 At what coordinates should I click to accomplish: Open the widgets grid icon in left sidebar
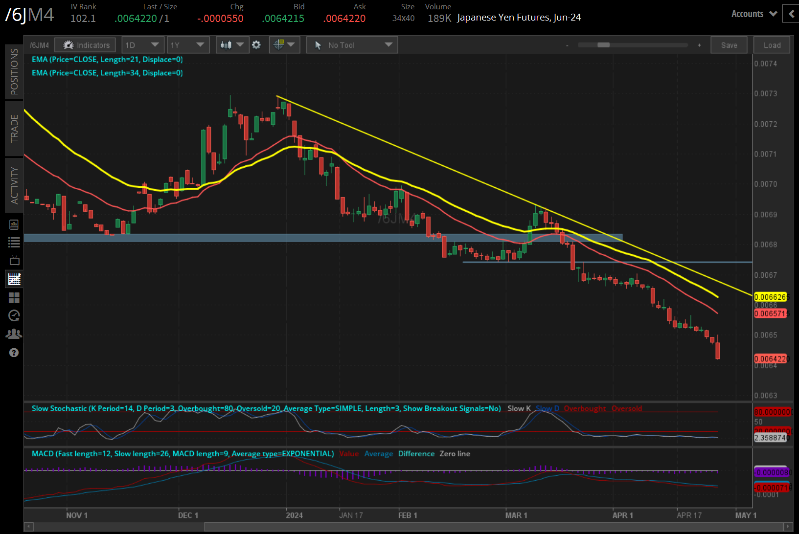coord(14,298)
